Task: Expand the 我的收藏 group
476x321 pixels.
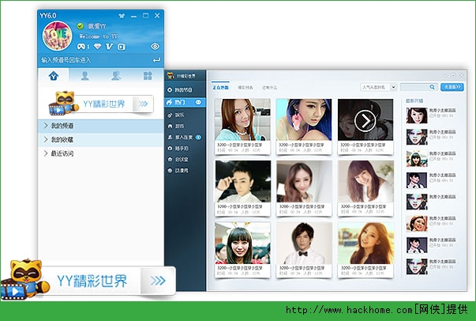Action: click(x=100, y=139)
